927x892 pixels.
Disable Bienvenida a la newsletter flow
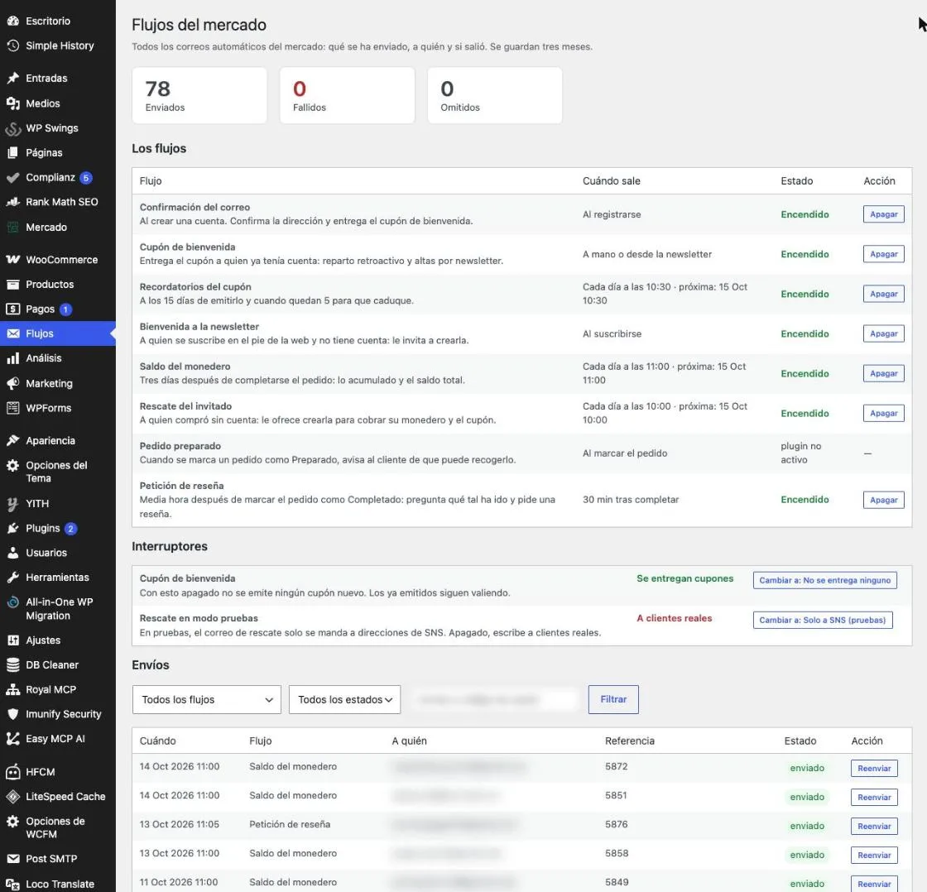(883, 333)
